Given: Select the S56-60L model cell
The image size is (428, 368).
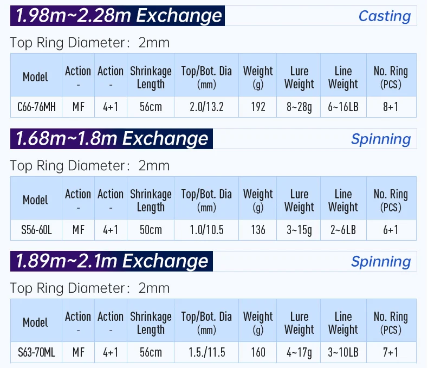Looking at the screenshot, I should (x=35, y=230).
